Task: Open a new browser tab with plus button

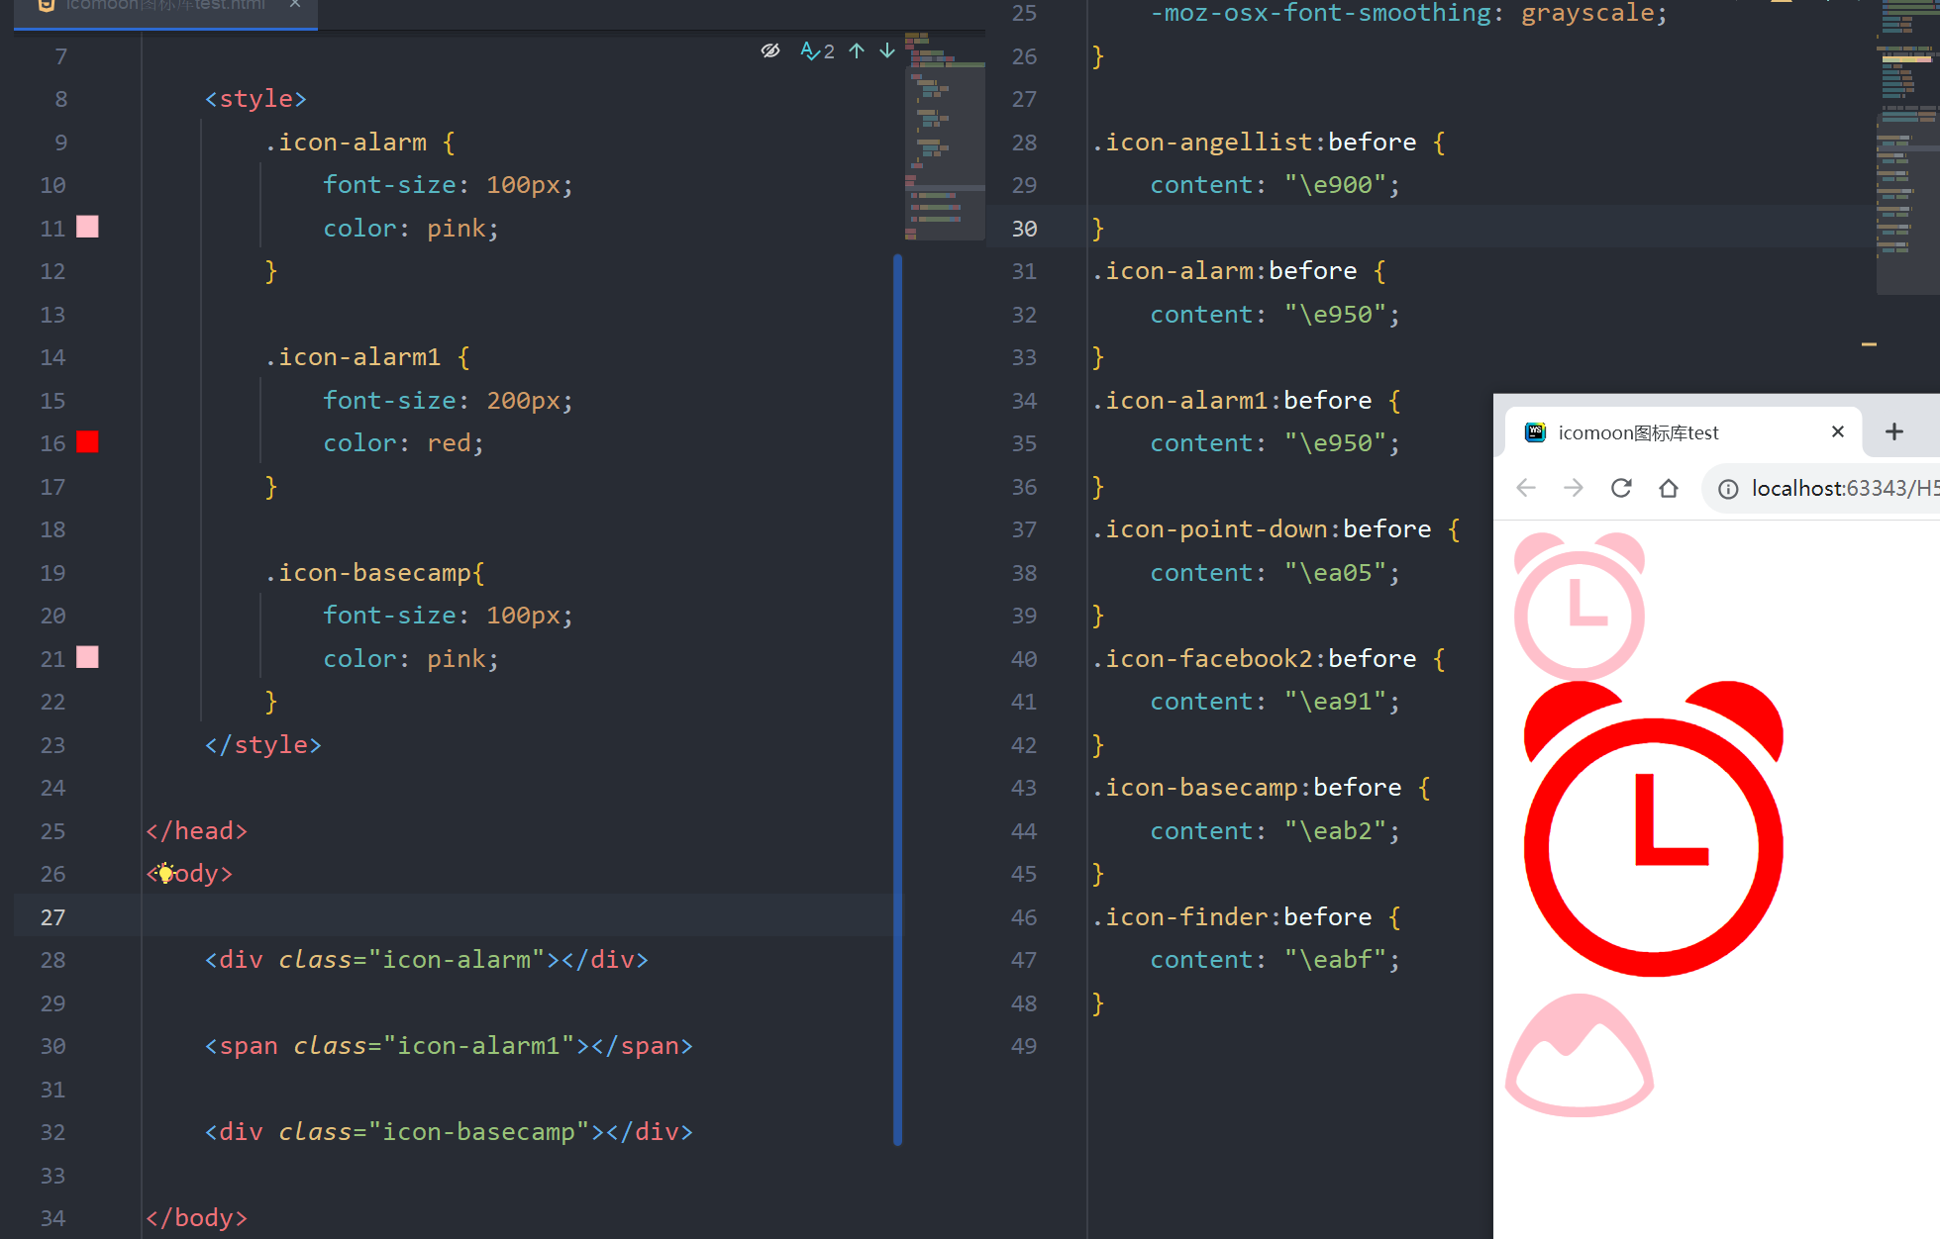Action: [1893, 431]
